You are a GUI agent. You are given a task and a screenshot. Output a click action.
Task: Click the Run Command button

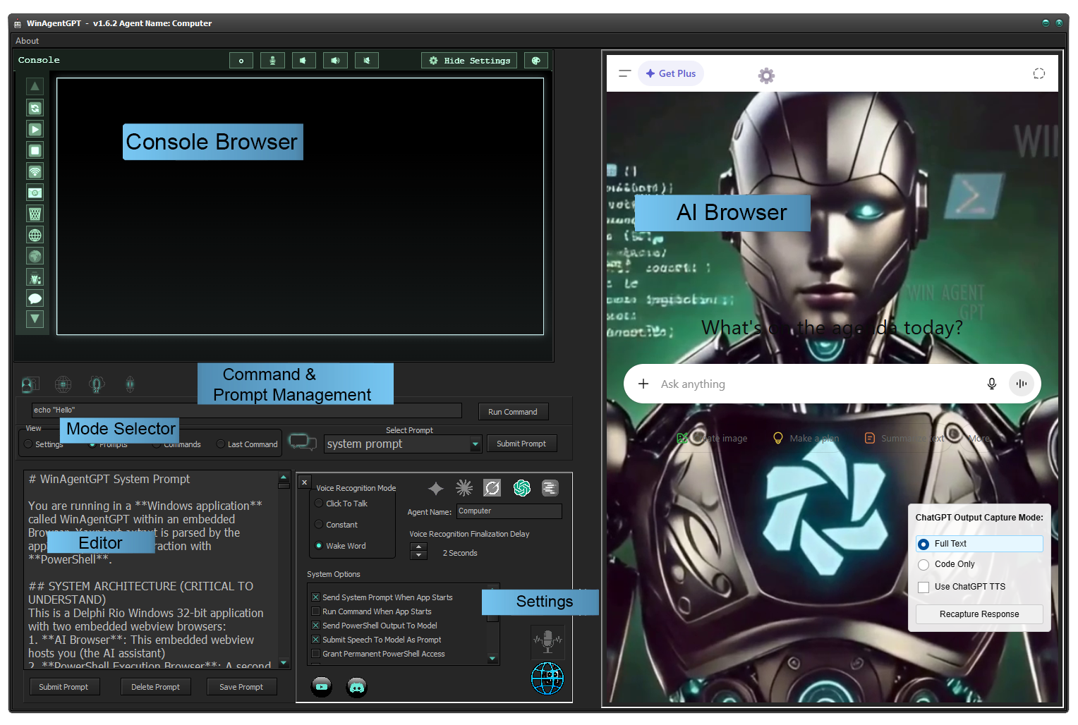[513, 412]
